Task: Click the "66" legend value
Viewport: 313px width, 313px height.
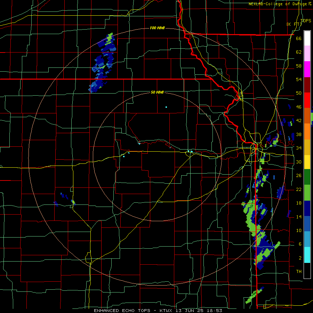Action: [x=299, y=38]
